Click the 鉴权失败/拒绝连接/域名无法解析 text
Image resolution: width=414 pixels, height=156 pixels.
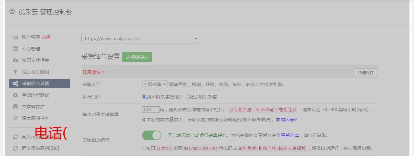(272, 148)
